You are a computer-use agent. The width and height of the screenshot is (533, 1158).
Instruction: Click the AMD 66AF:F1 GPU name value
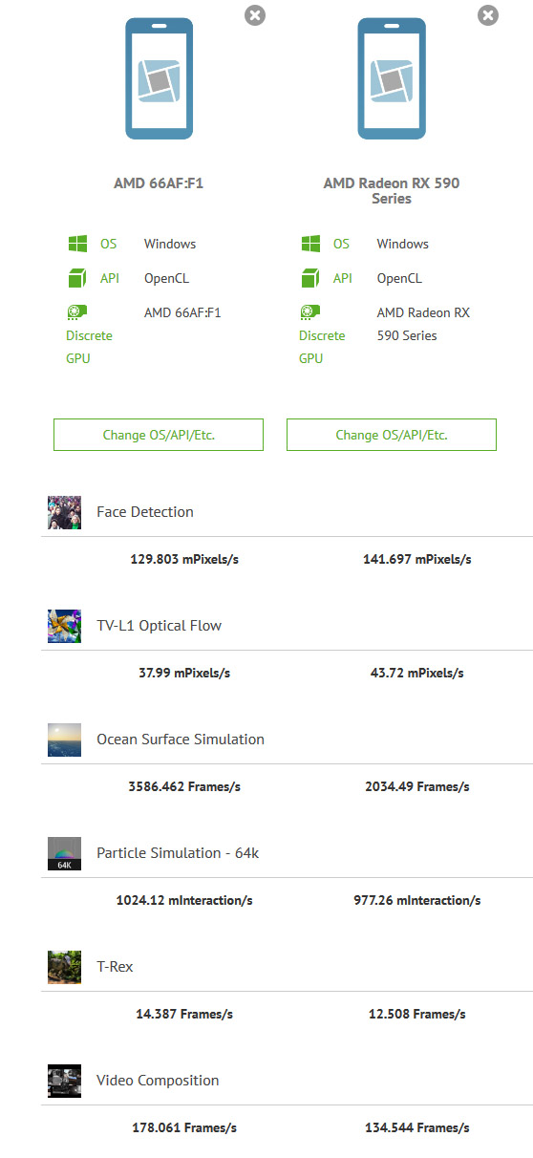182,313
